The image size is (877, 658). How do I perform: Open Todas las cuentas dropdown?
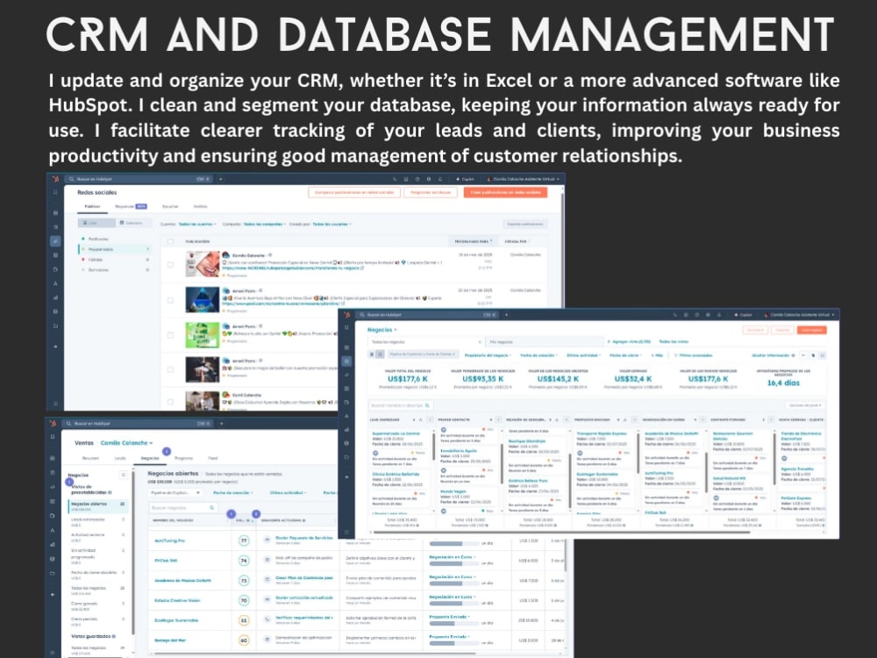196,224
